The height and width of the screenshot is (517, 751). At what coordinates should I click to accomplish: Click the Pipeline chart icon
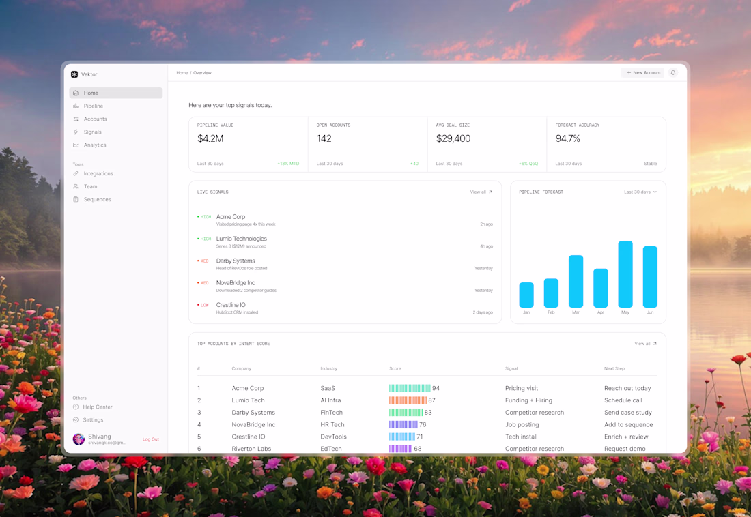[76, 106]
